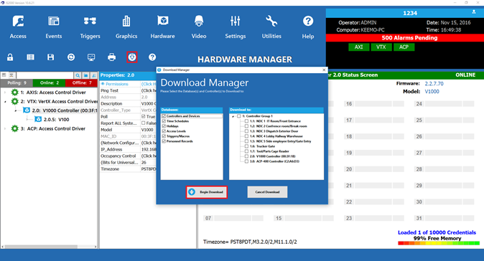Open the Hardware module
Image resolution: width=484 pixels, height=261 pixels.
tap(163, 27)
